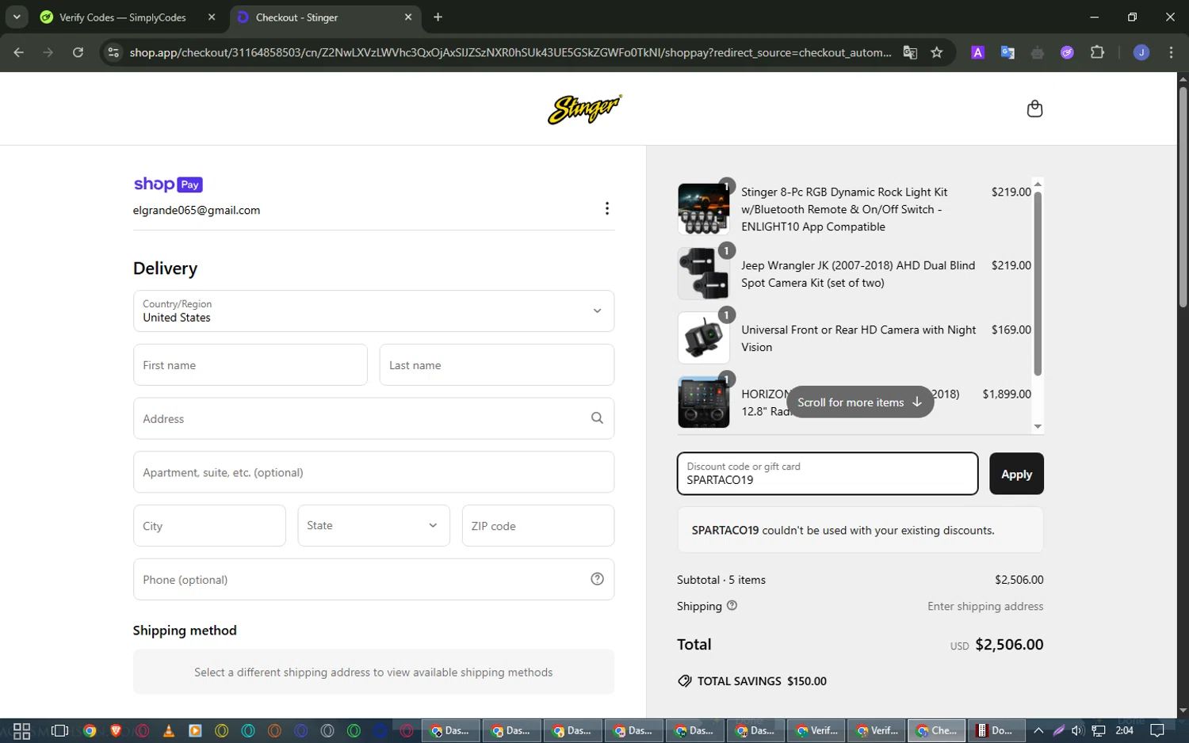
Task: Click the First name field
Action: [250, 364]
